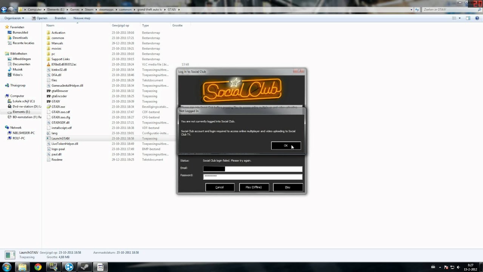Sort by the Grootte column header
Screen dimensions: 483x272
coord(177,25)
